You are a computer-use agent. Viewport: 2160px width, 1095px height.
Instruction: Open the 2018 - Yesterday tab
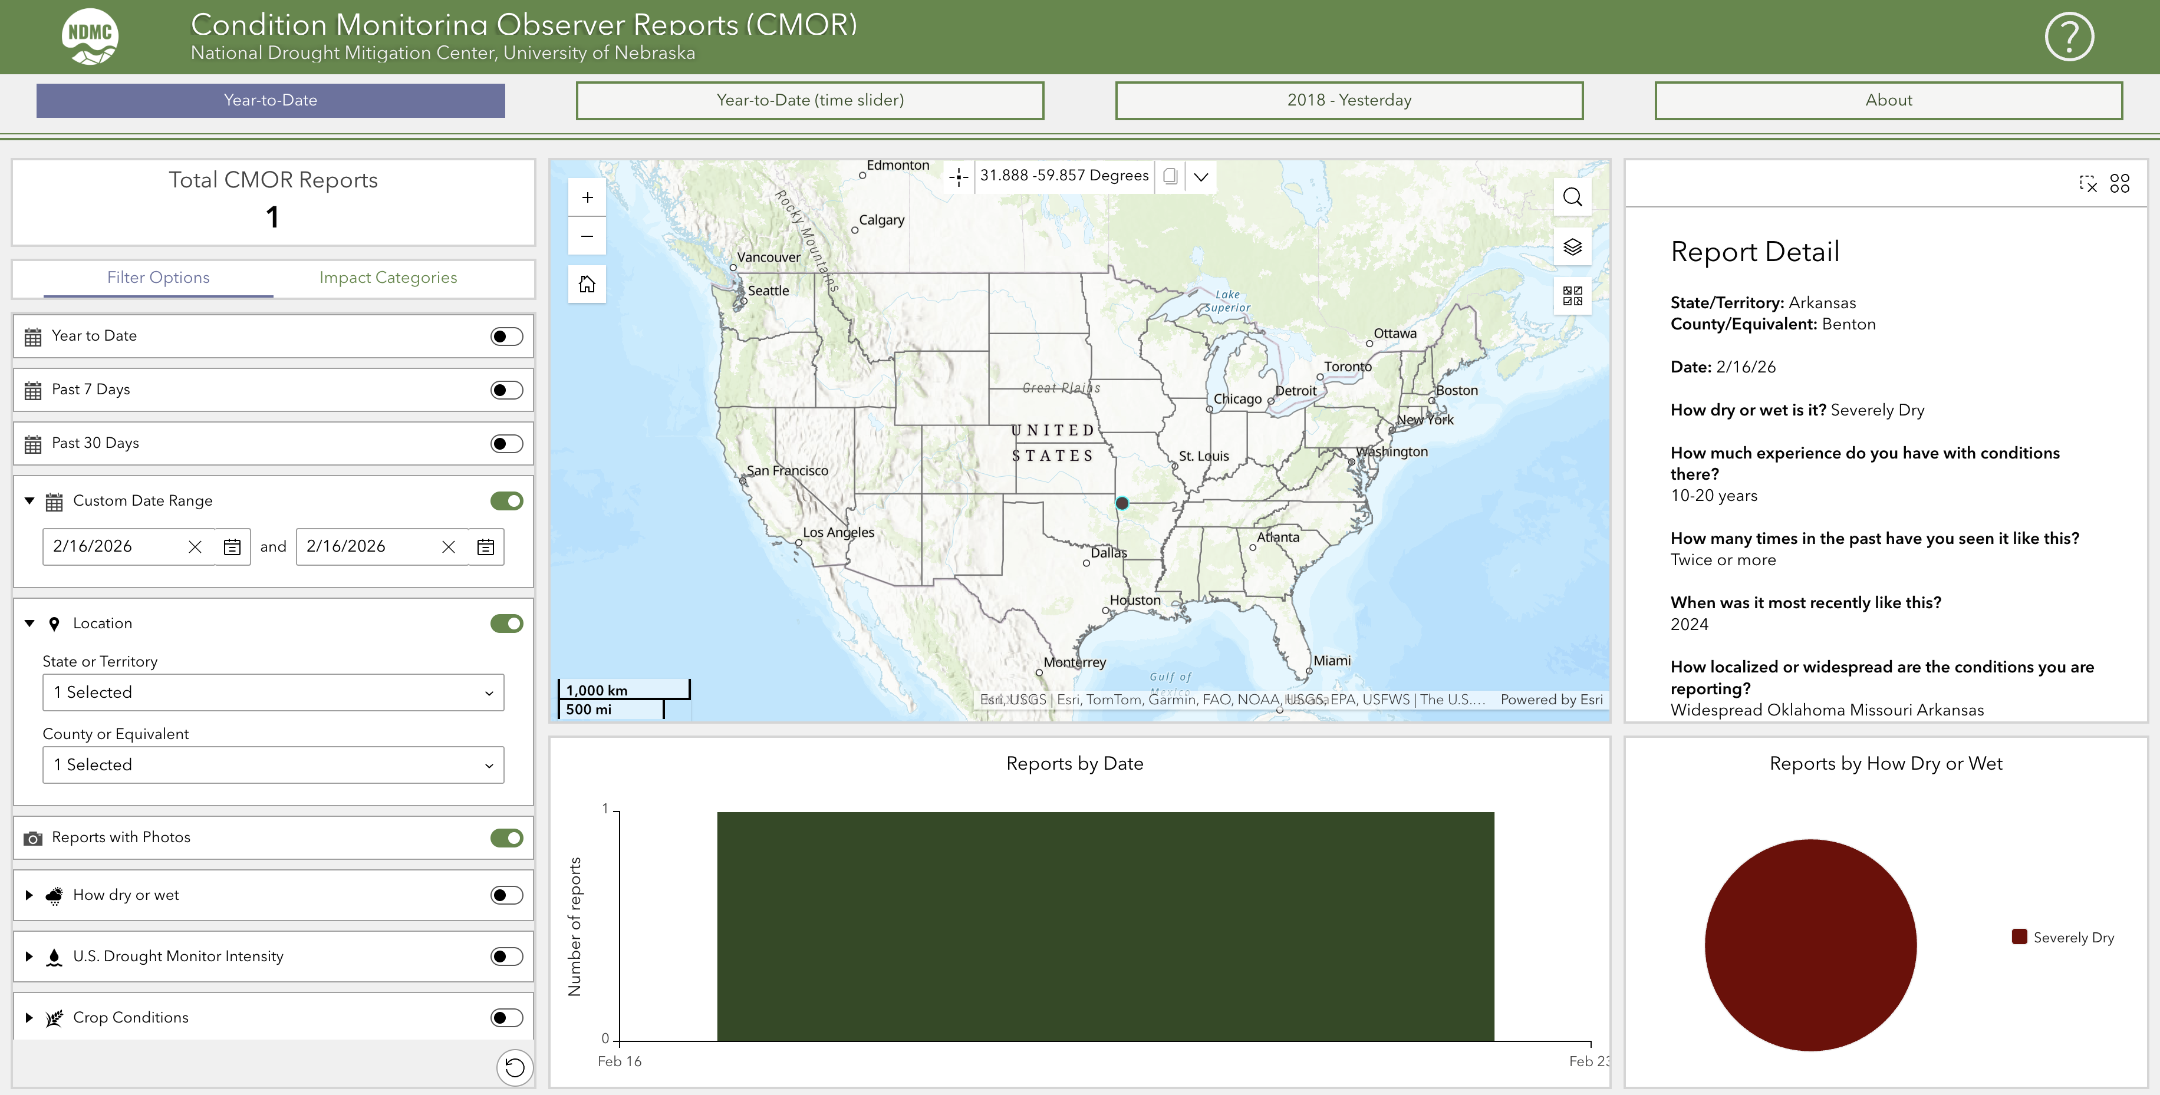(1348, 101)
